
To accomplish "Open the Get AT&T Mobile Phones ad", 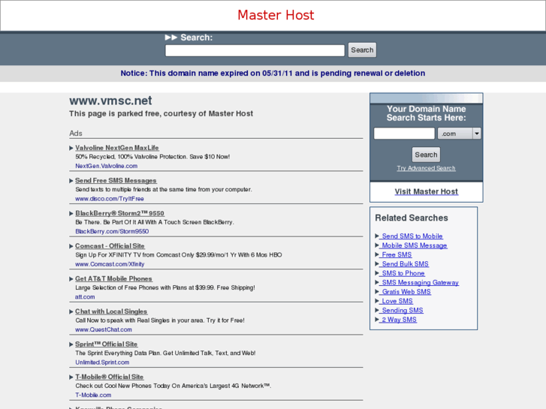I will pyautogui.click(x=113, y=278).
